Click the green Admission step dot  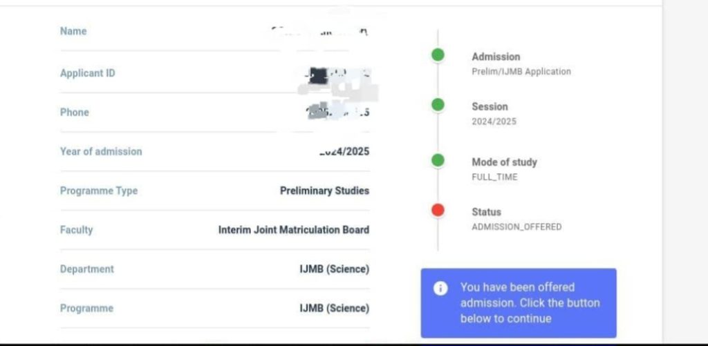438,55
